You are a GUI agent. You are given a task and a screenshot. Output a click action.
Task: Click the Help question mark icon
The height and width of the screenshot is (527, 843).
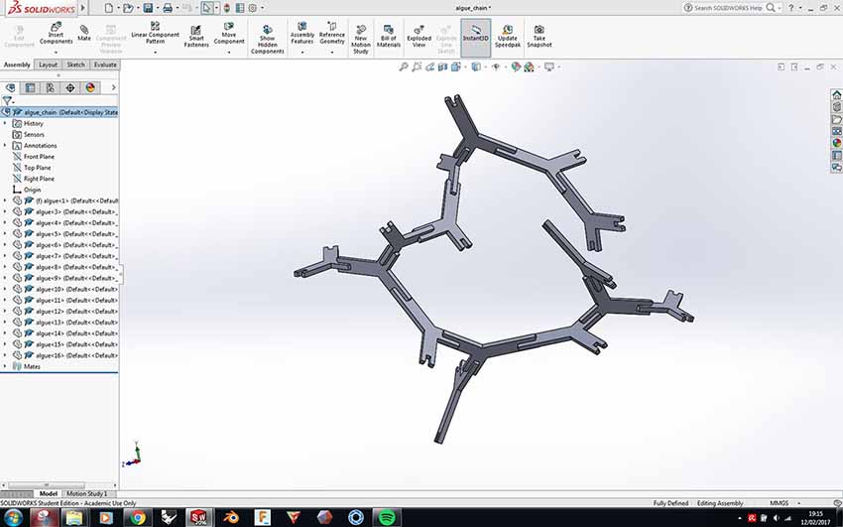pos(790,8)
